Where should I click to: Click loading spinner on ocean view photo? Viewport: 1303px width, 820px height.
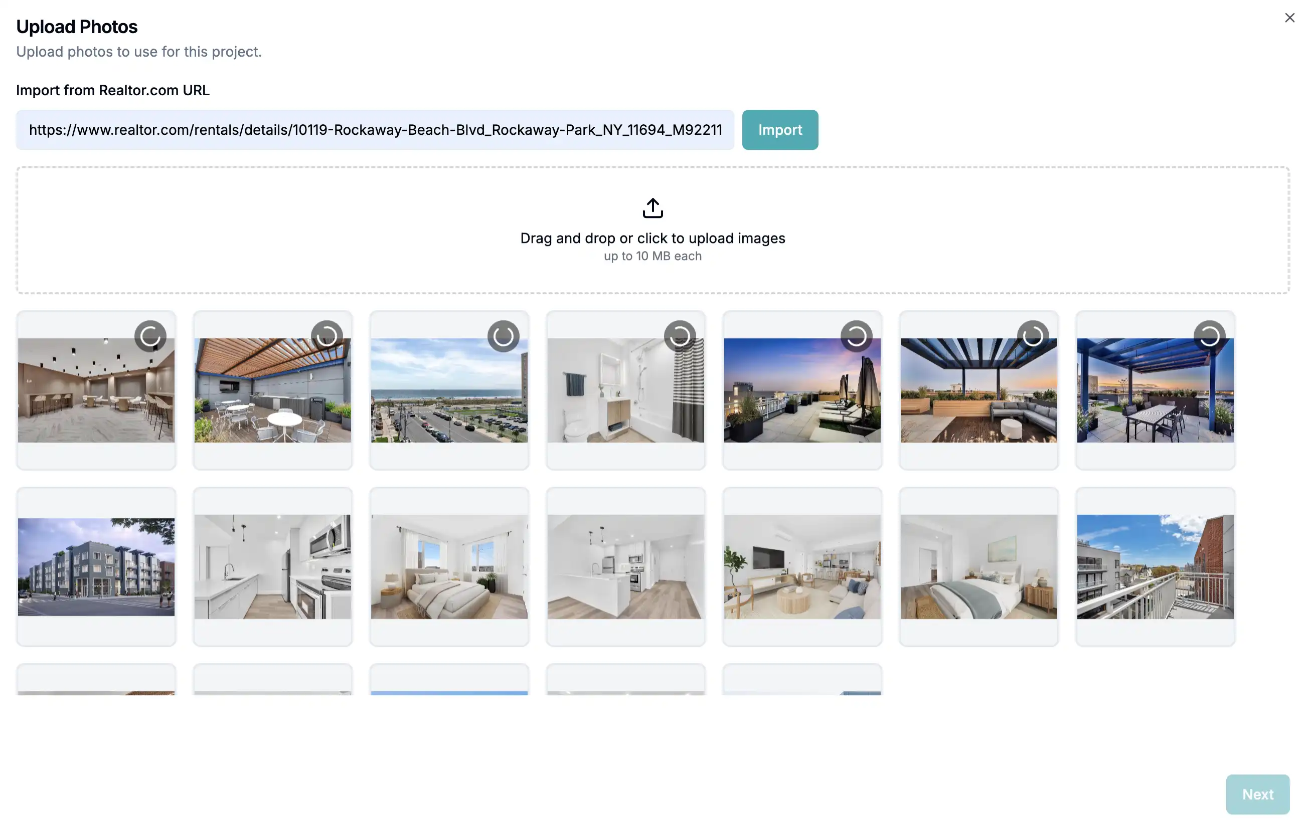(503, 336)
